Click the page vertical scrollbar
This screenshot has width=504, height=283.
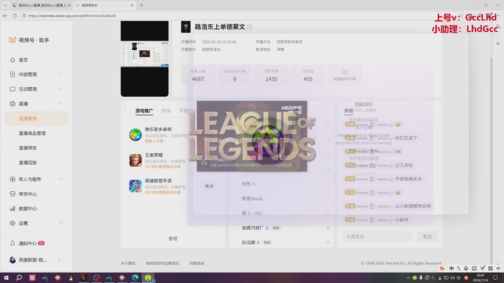click(x=491, y=160)
